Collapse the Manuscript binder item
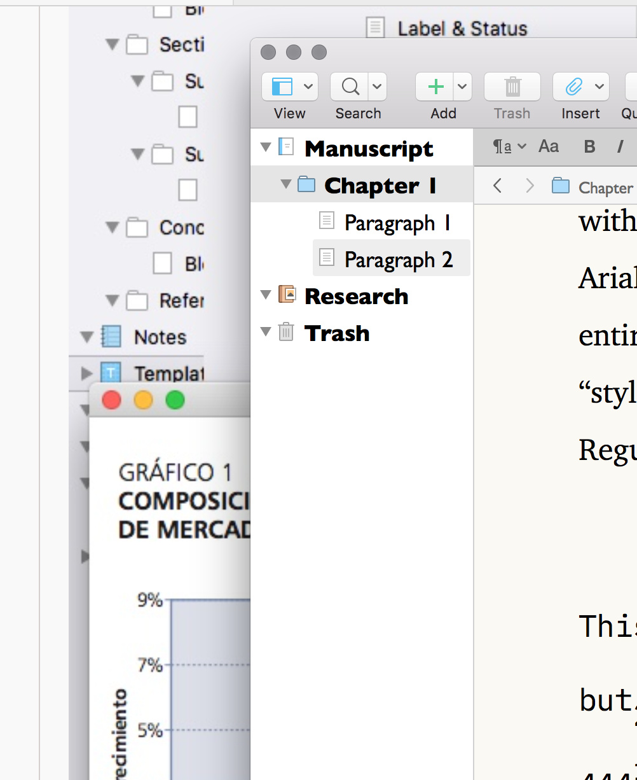Viewport: 637px width, 780px height. pos(266,148)
